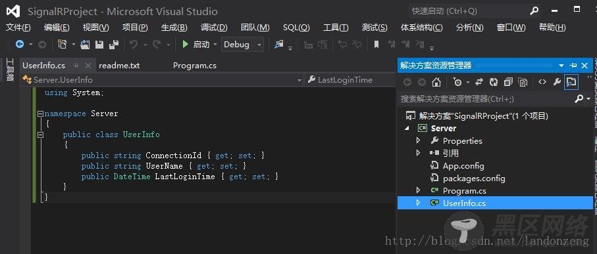Click the View Code icon in Solution Explorer
This screenshot has width=597, height=254.
tap(542, 81)
